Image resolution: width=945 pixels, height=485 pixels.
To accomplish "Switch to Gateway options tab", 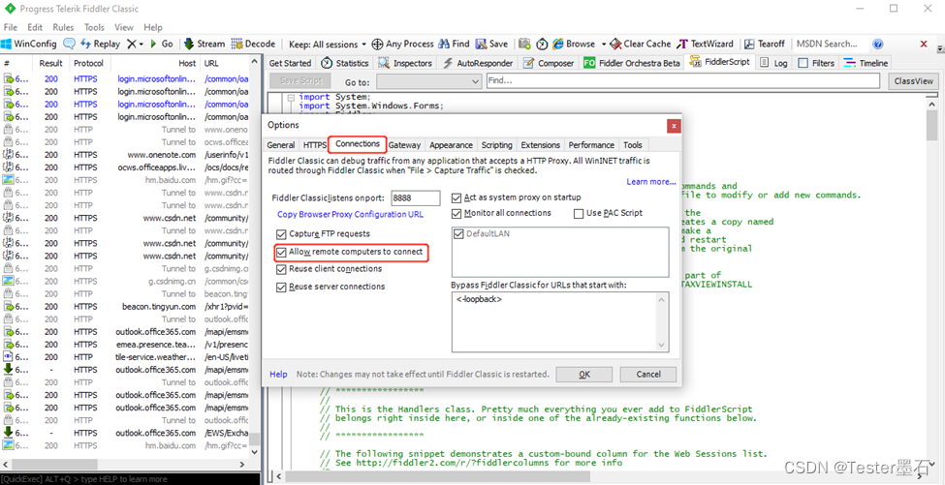I will [404, 145].
